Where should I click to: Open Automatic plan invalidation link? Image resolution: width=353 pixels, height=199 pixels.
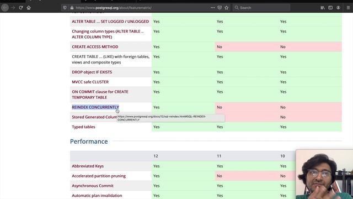[97, 196]
